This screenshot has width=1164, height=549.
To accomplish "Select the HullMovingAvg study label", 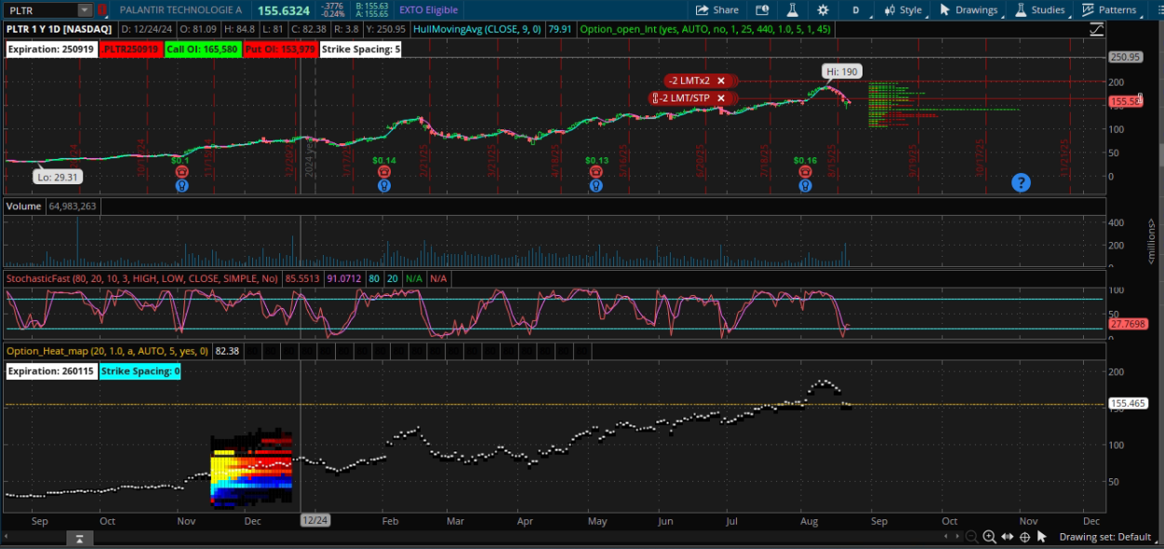I will [478, 30].
